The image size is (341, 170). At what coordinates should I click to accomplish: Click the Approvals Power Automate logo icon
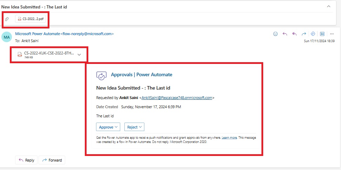pos(101,75)
